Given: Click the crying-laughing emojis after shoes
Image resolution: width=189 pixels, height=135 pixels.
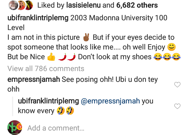Looking at the screenshot, I should tap(167, 57).
